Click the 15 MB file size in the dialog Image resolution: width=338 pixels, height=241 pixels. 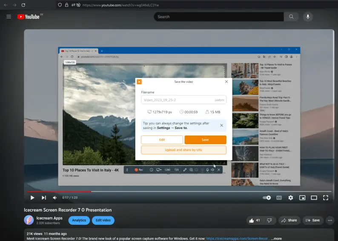213,112
